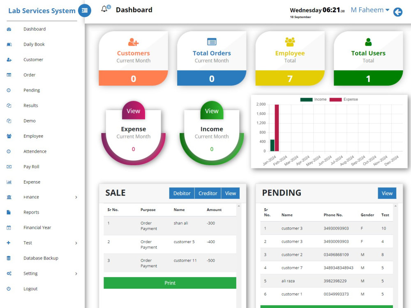Click the Total Users count card
Screen dimensions: 411x308
368,58
